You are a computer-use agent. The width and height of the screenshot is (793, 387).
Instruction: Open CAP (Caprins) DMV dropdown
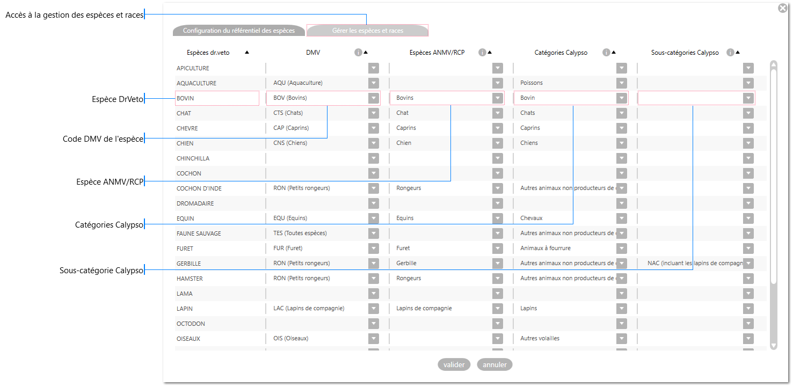[374, 128]
